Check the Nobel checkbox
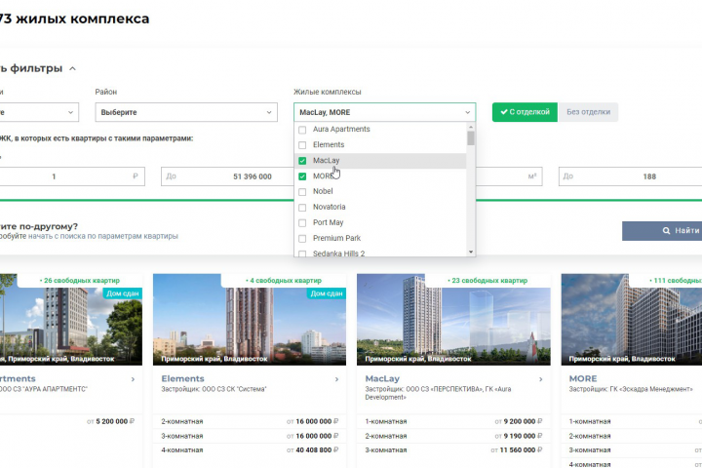The width and height of the screenshot is (702, 468). pyautogui.click(x=302, y=192)
